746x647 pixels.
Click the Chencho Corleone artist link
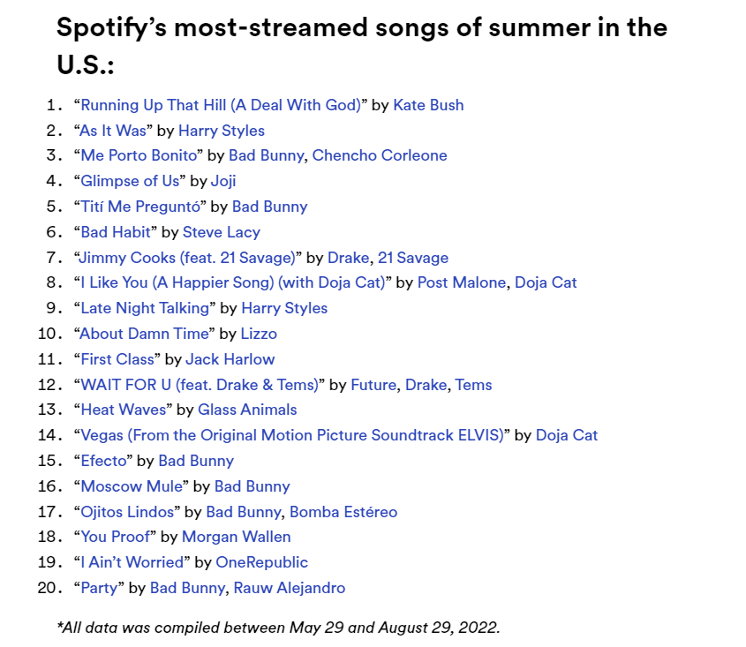[380, 155]
